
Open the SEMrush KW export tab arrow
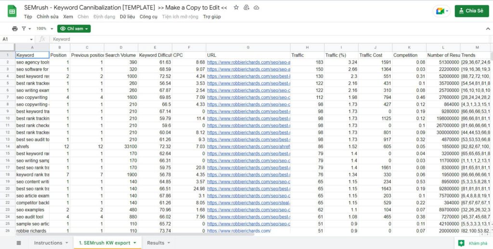point(135,243)
